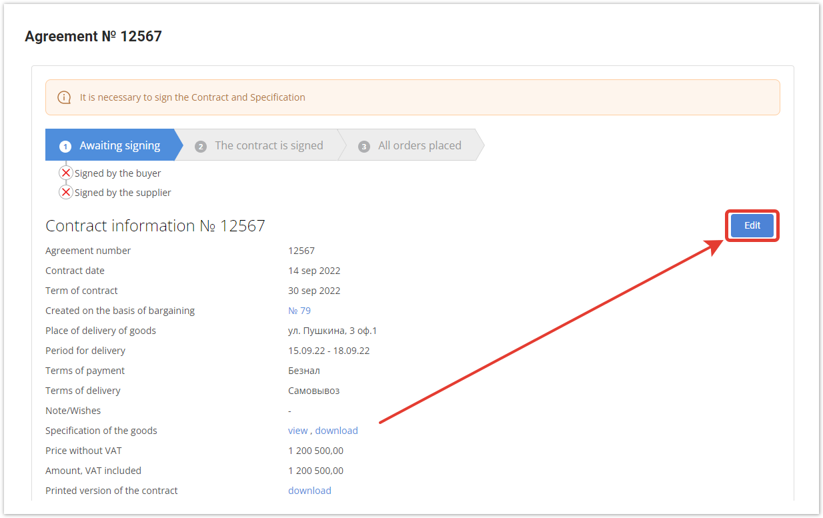Viewport: 823px width, 518px height.
Task: Open bargaining link № 79
Action: click(x=299, y=311)
